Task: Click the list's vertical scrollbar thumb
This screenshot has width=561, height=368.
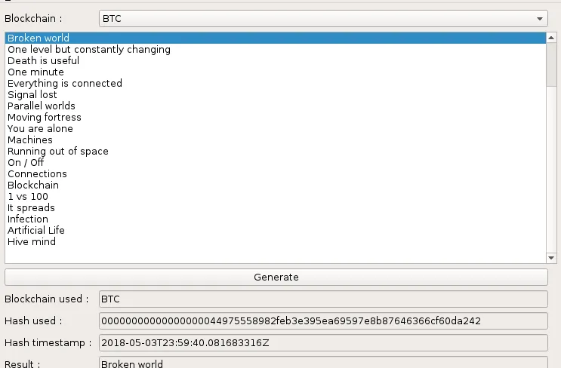Action: coord(551,65)
